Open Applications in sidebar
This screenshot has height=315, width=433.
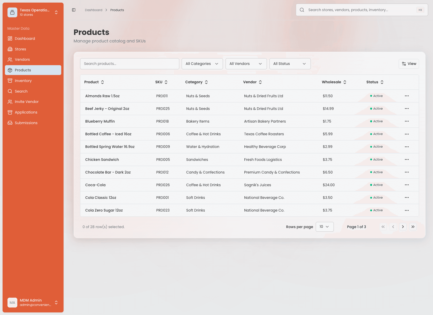coord(33,112)
